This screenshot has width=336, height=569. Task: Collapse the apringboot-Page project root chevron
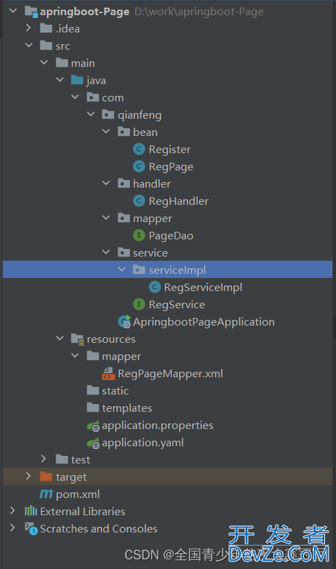13,11
